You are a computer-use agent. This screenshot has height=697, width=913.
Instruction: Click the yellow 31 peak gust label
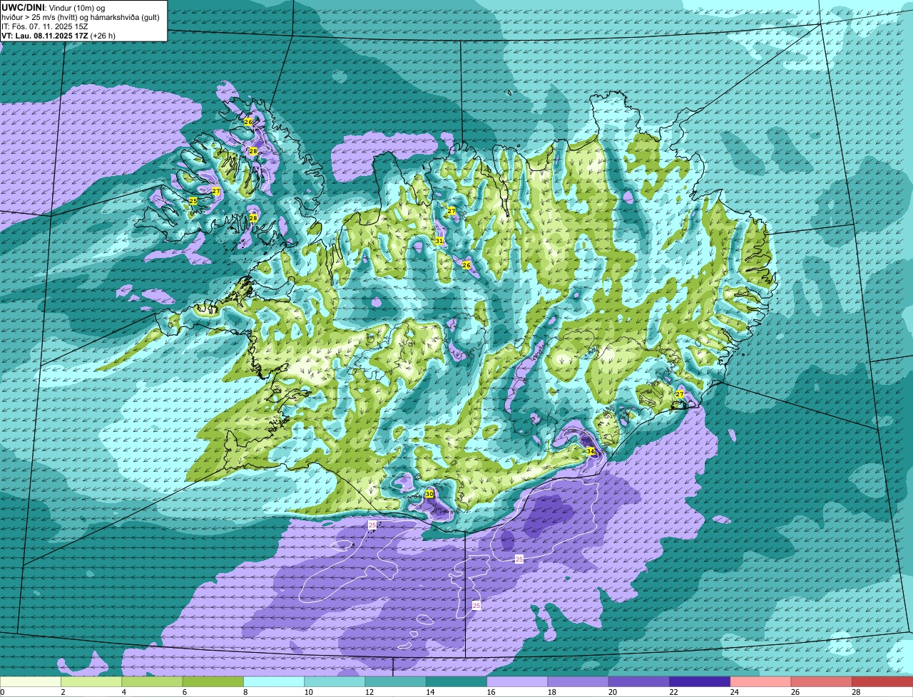439,241
